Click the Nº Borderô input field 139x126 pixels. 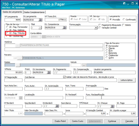[x=13, y=106]
